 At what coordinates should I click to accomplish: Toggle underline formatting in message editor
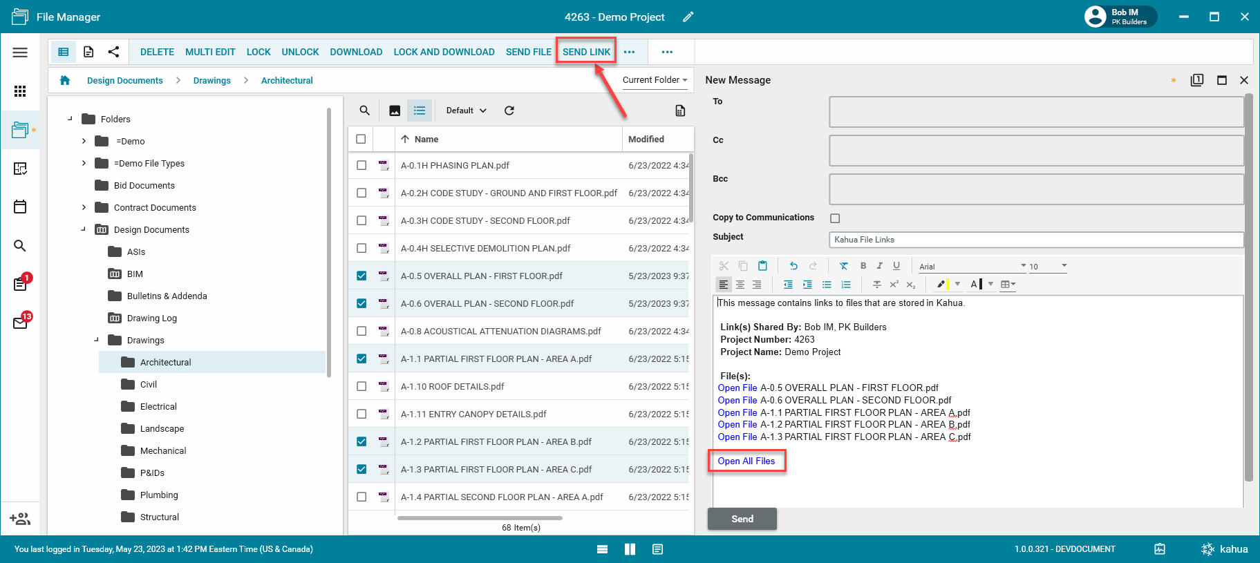click(x=896, y=266)
